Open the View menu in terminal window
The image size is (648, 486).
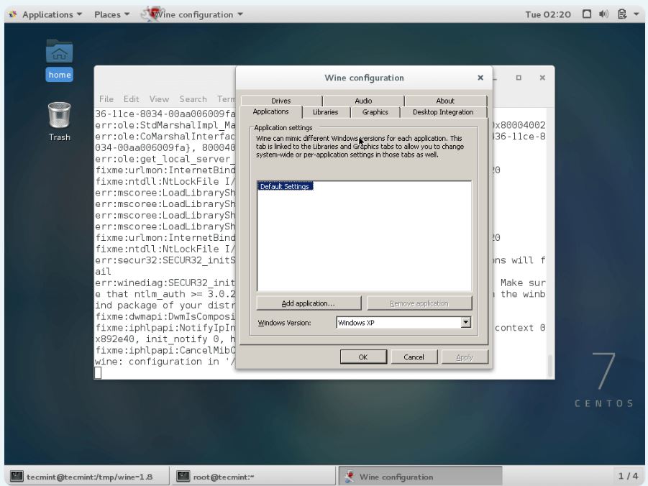point(159,99)
